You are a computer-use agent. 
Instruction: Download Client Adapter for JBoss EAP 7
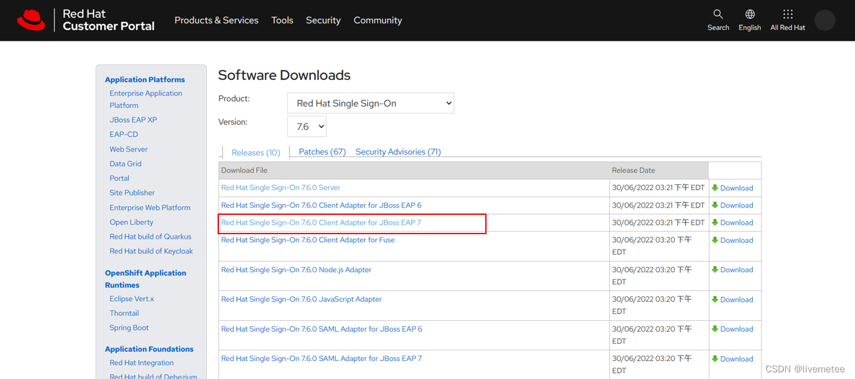(x=736, y=223)
